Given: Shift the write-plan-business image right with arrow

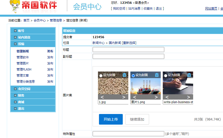Looking at the screenshot, I should (x=189, y=97).
